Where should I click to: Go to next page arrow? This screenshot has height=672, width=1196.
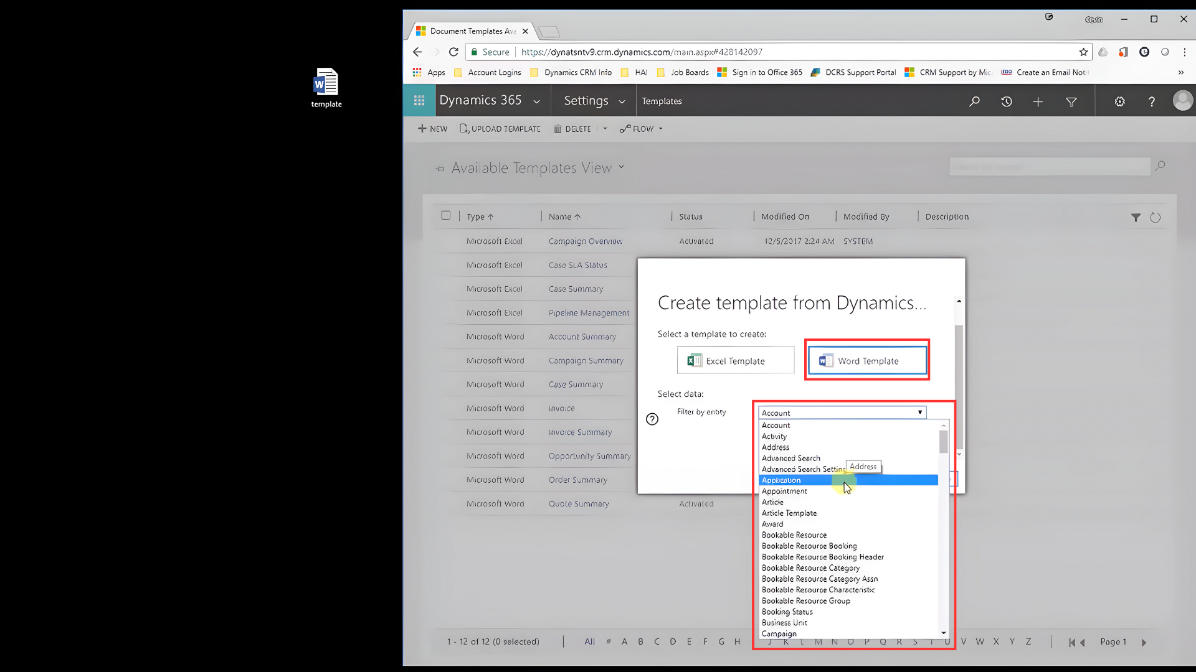click(1144, 643)
